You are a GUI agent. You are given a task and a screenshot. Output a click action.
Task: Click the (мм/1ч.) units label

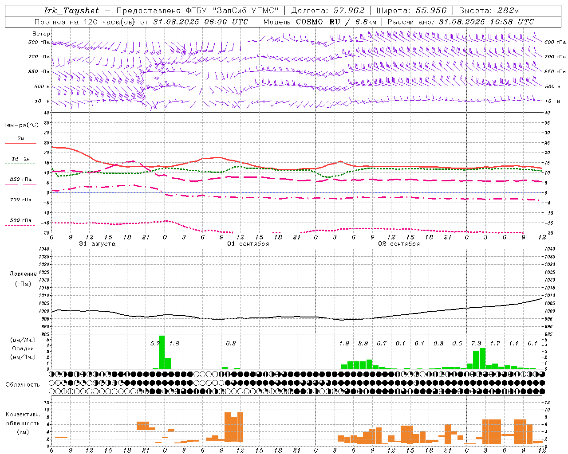click(x=23, y=357)
